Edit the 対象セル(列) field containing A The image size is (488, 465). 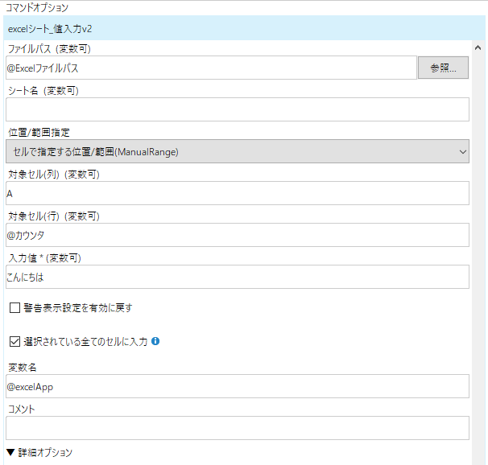(x=238, y=193)
